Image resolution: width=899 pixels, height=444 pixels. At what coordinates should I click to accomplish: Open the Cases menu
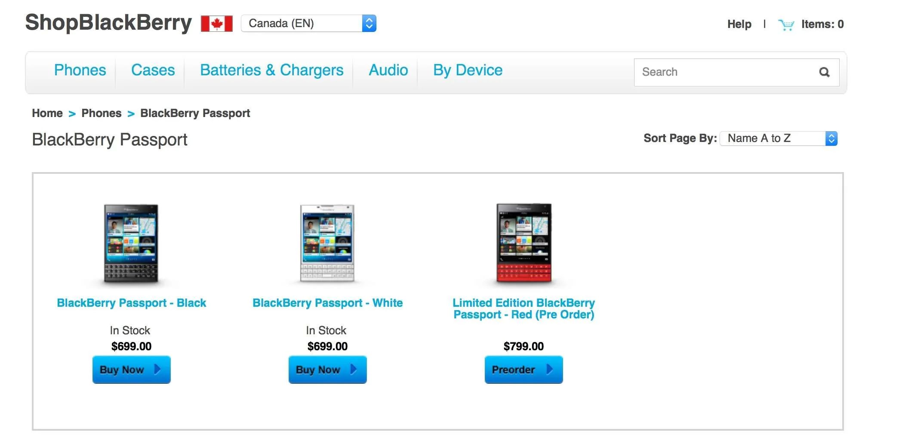click(153, 70)
